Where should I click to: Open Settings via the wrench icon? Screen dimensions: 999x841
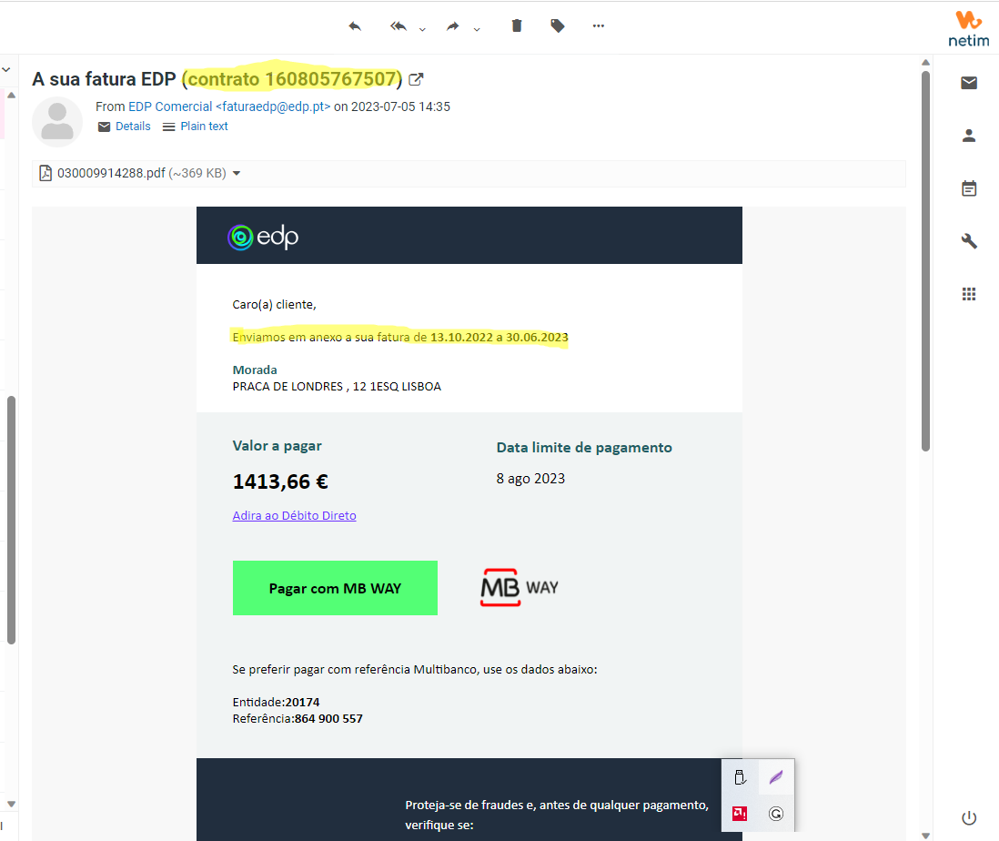point(968,240)
